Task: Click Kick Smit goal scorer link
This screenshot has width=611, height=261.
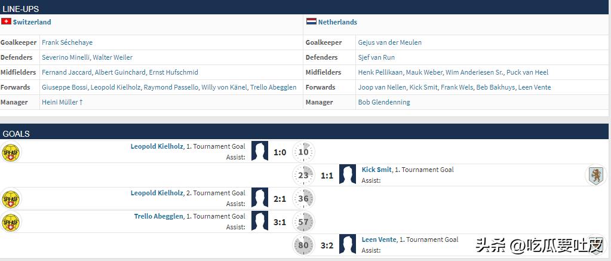Action: (x=376, y=170)
